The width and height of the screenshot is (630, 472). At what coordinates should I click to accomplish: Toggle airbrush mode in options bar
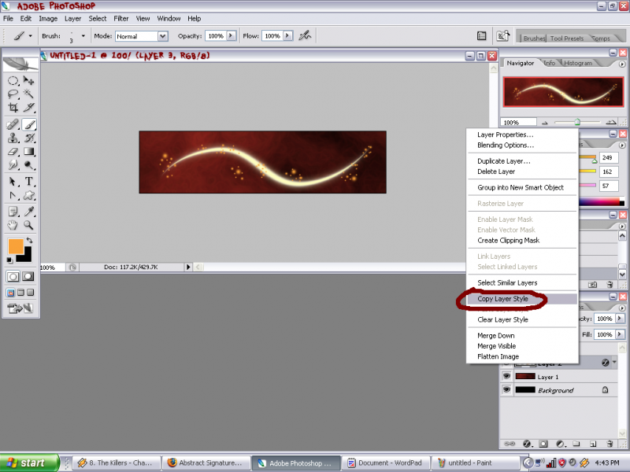pyautogui.click(x=305, y=35)
